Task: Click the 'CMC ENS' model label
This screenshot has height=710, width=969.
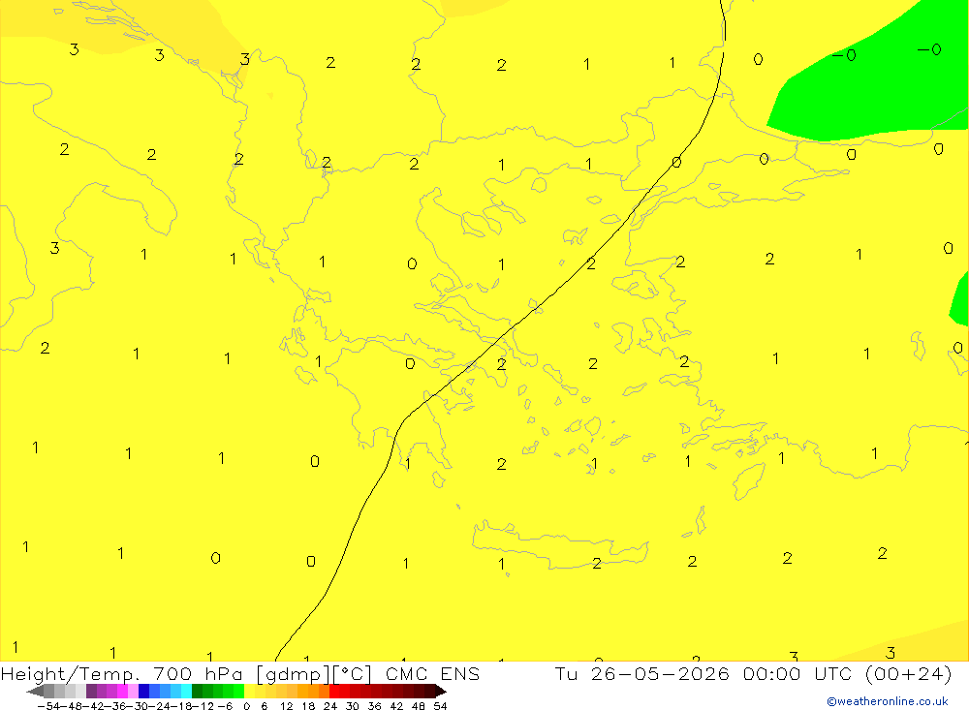Action: point(432,673)
